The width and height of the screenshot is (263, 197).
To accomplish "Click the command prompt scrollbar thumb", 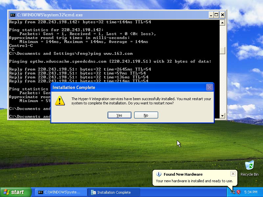I will [223, 50].
